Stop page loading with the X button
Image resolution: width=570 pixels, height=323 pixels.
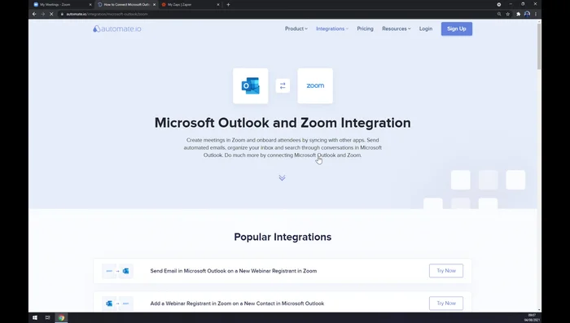point(51,14)
